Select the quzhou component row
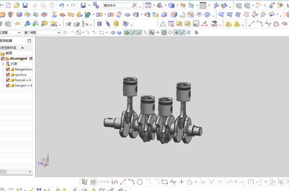289x191 pixels. click(20, 75)
